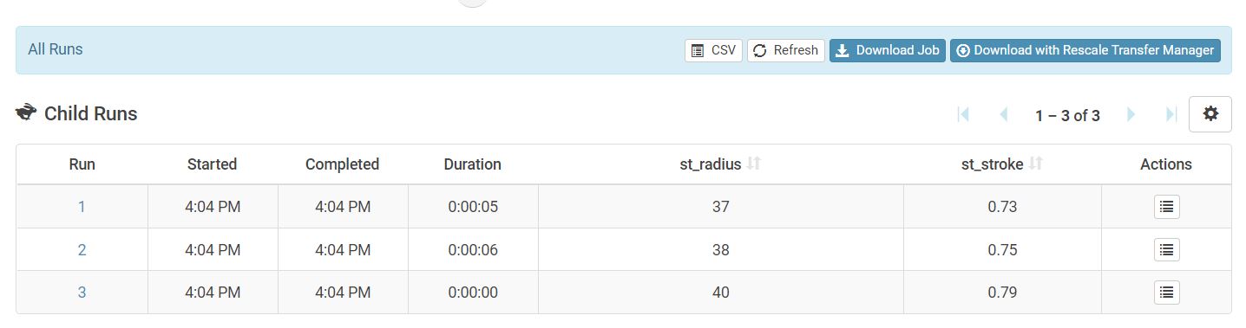The width and height of the screenshot is (1246, 328).
Task: Go to the first page of child runs
Action: point(963,114)
